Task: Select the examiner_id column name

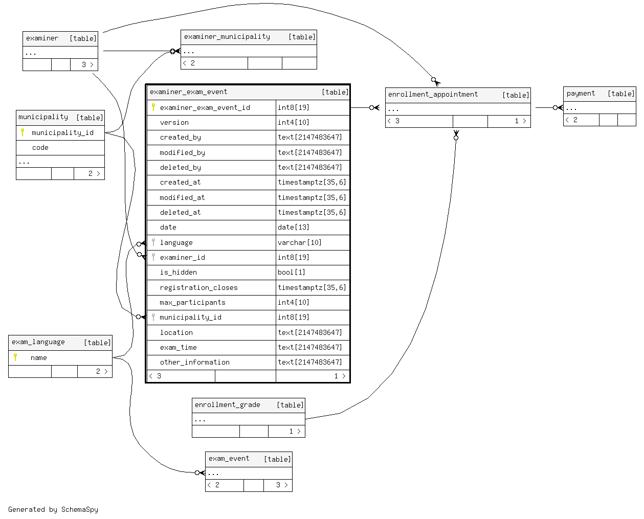Action: tap(182, 258)
